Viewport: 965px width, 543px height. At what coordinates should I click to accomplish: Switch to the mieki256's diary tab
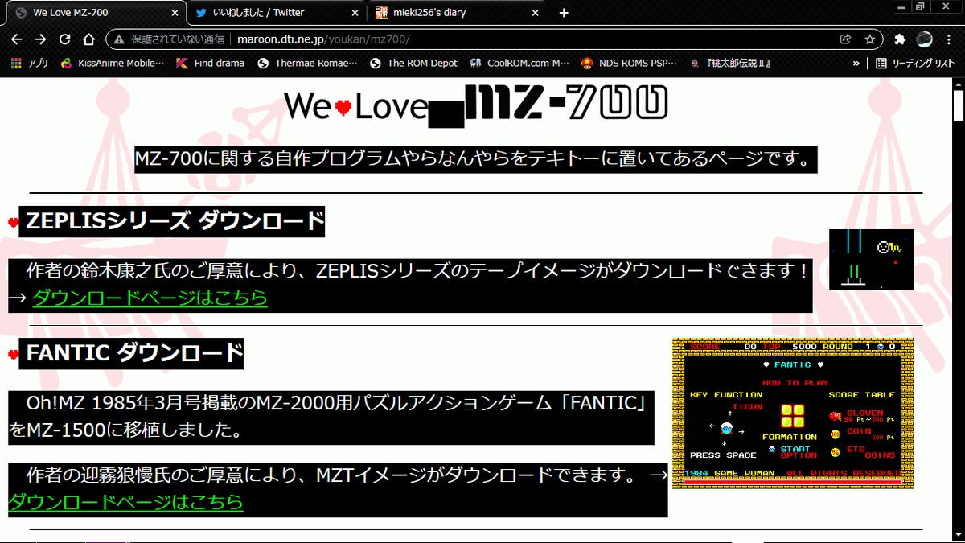tap(456, 13)
